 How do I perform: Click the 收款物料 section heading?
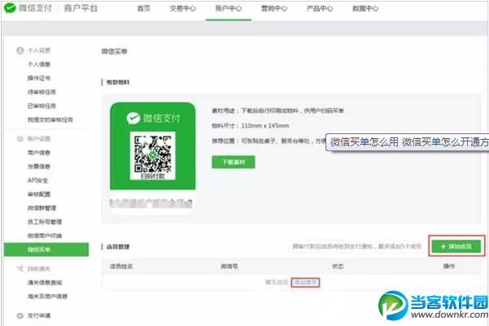click(x=118, y=82)
